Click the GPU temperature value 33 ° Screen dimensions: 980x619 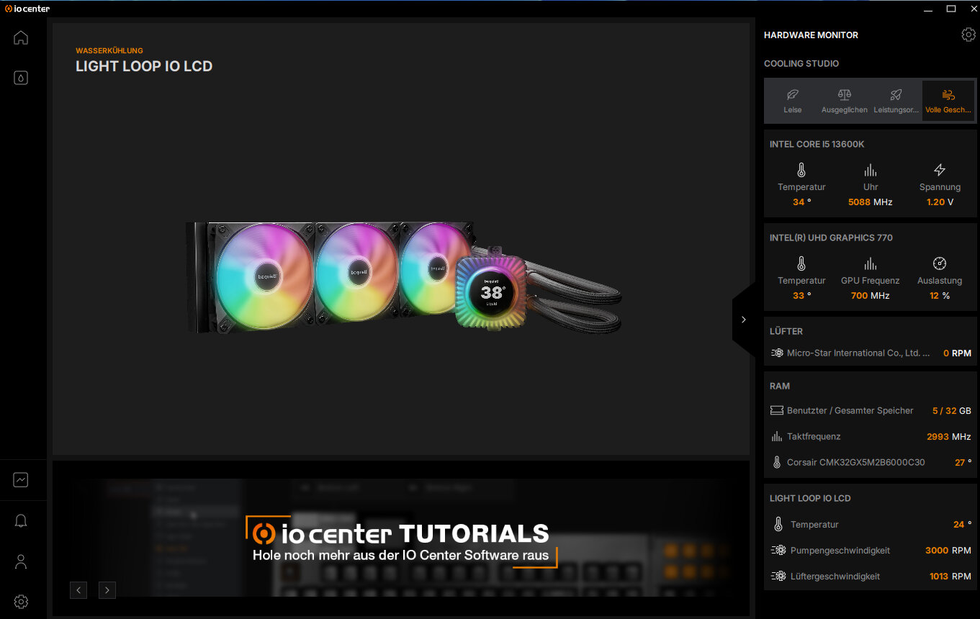tap(801, 296)
